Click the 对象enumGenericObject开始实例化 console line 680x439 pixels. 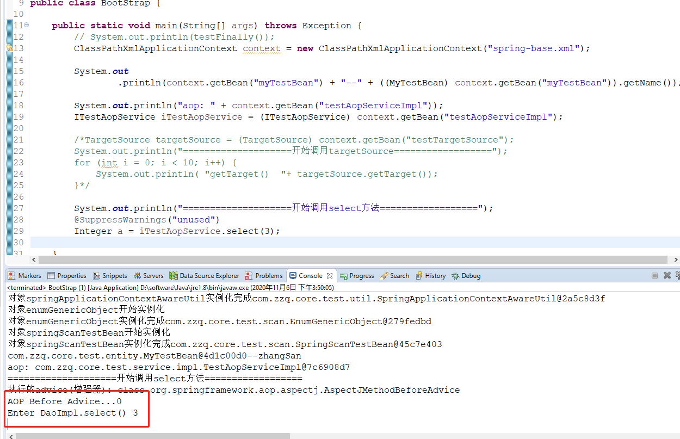86,310
